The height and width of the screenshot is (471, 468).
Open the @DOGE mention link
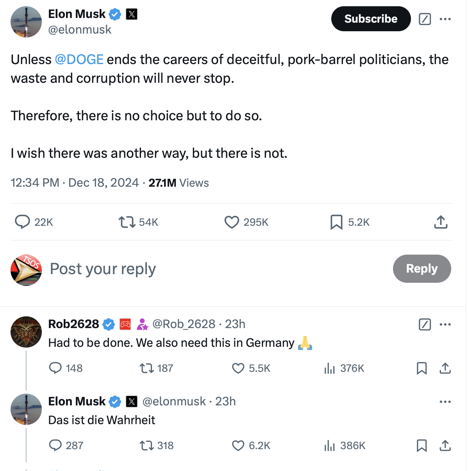(79, 59)
